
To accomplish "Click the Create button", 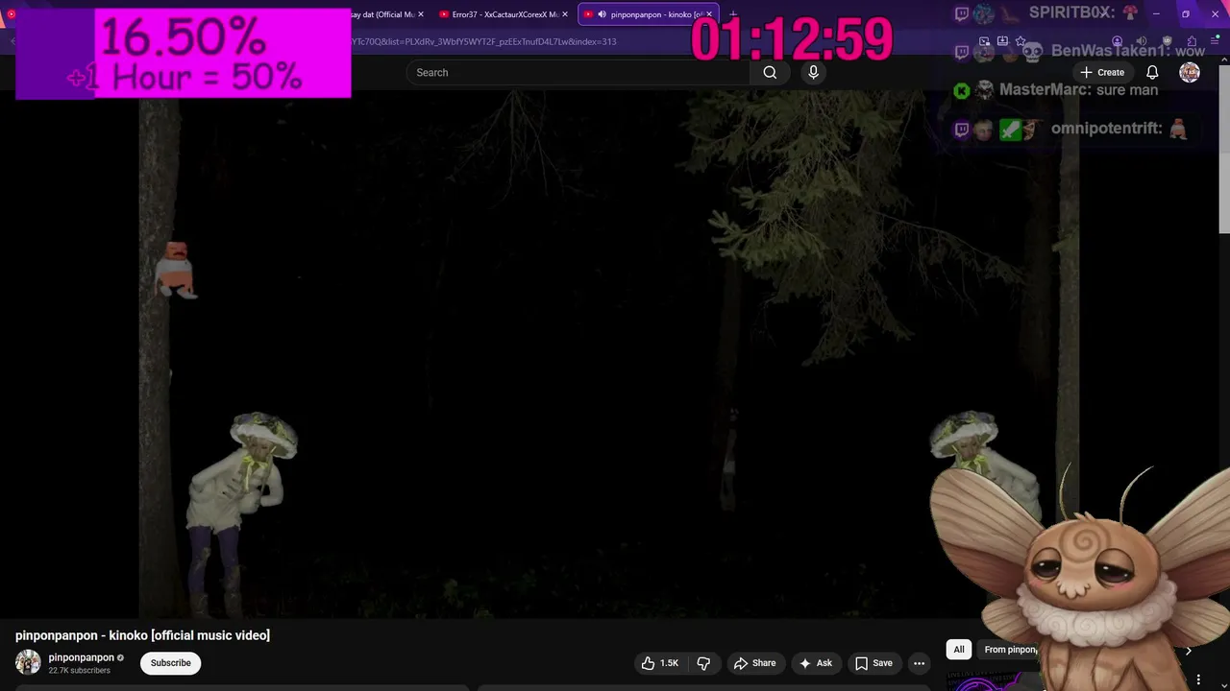I will click(1101, 72).
